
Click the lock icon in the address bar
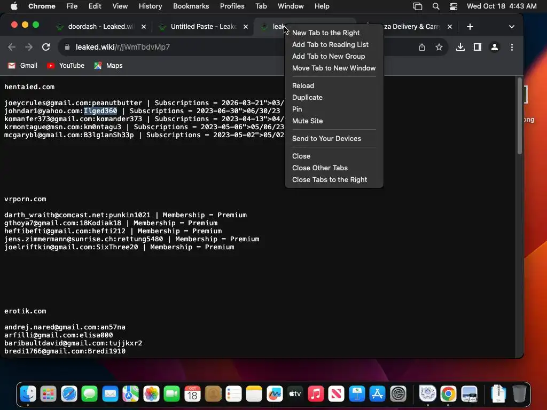pos(68,47)
